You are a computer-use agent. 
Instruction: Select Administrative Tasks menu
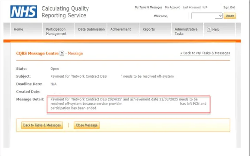pos(186,32)
